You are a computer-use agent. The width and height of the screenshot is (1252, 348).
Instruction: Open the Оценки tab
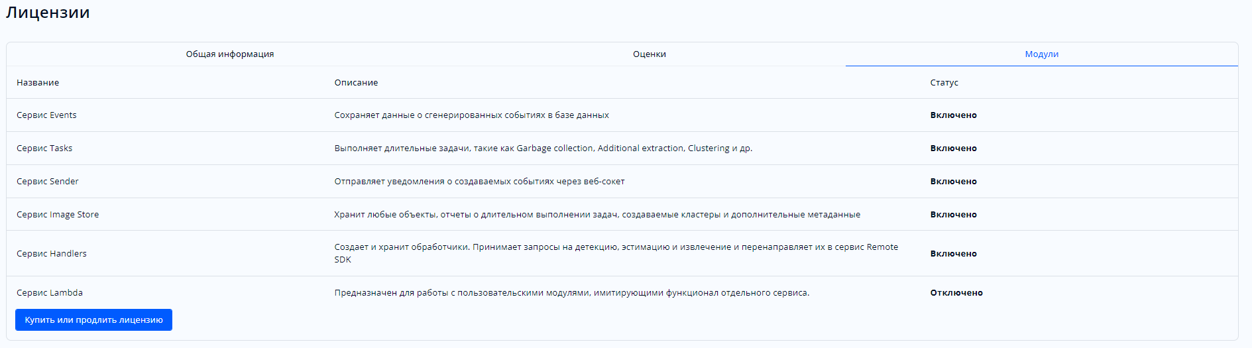point(649,54)
